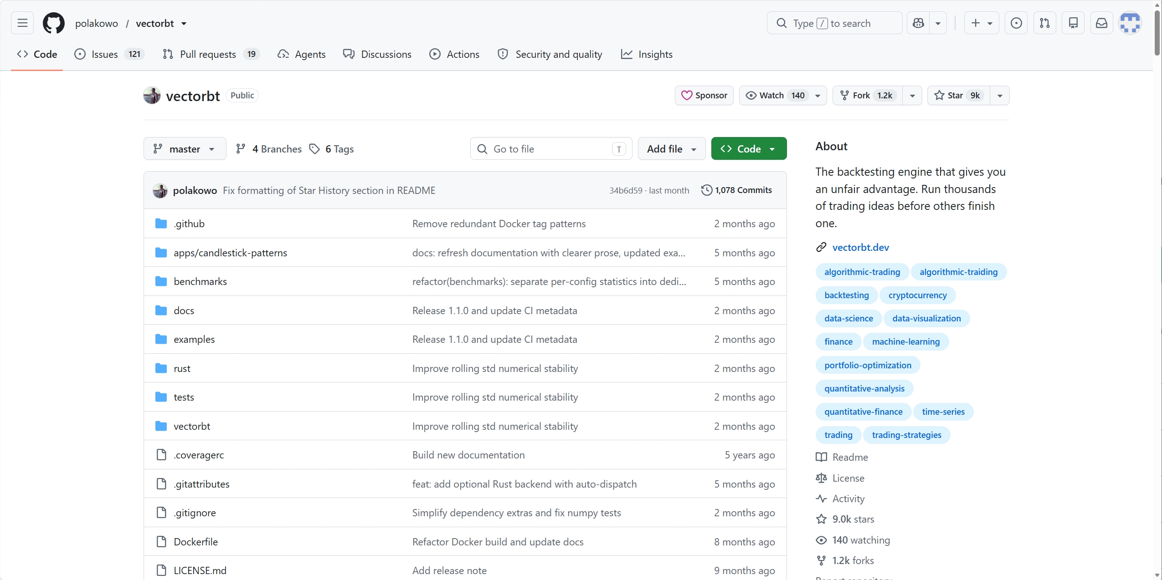This screenshot has width=1162, height=580.
Task: Open the Copilot chat icon
Action: 918,23
